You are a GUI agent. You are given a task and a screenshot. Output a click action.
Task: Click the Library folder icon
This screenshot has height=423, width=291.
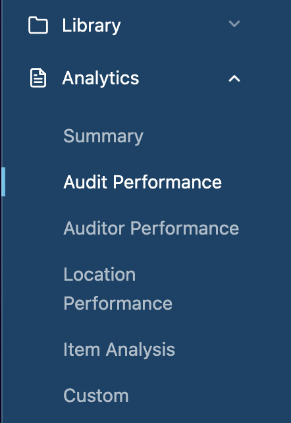click(x=38, y=25)
